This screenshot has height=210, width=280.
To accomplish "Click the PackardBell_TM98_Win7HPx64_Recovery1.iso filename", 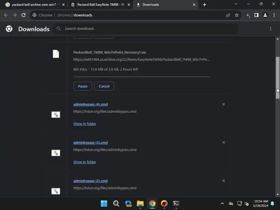I will click(x=110, y=52).
